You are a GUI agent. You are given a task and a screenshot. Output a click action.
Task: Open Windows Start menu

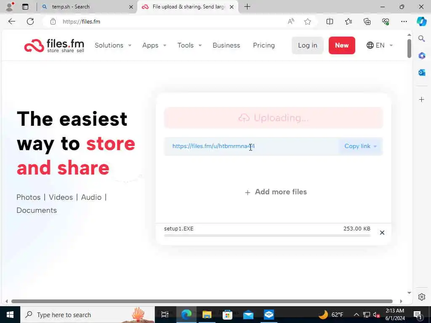pos(10,315)
